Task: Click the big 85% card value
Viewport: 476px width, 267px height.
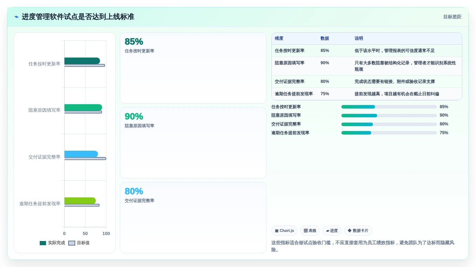Action: coord(134,41)
